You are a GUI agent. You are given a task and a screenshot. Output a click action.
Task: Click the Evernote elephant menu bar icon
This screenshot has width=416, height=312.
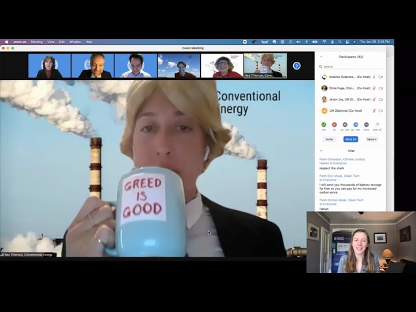coord(274,42)
